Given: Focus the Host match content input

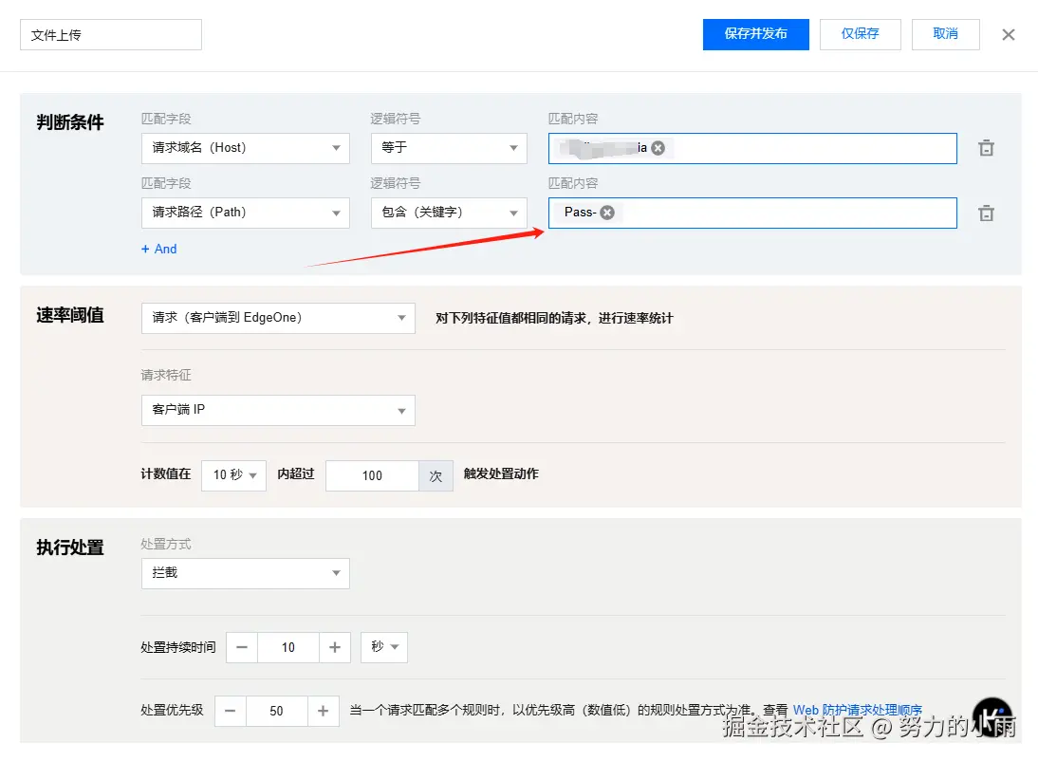Looking at the screenshot, I should point(752,148).
